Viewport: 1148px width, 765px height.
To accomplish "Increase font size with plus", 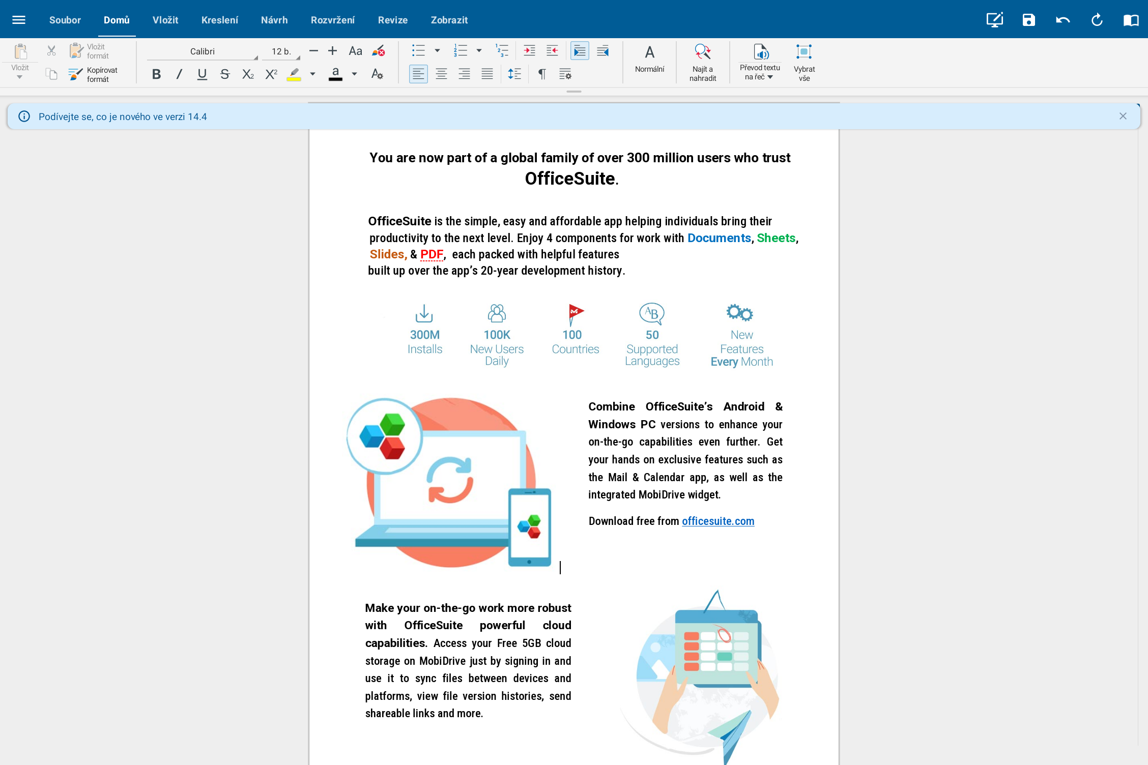I will click(x=332, y=51).
